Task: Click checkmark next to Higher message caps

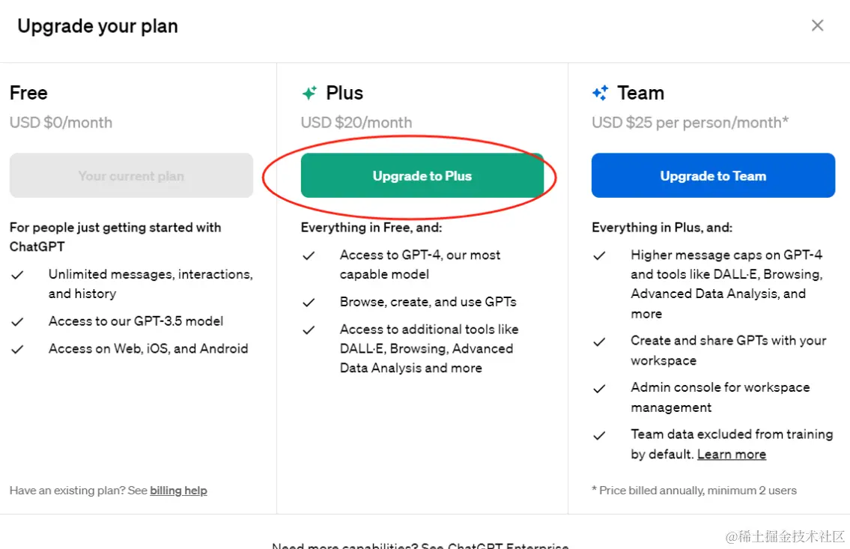Action: (599, 255)
